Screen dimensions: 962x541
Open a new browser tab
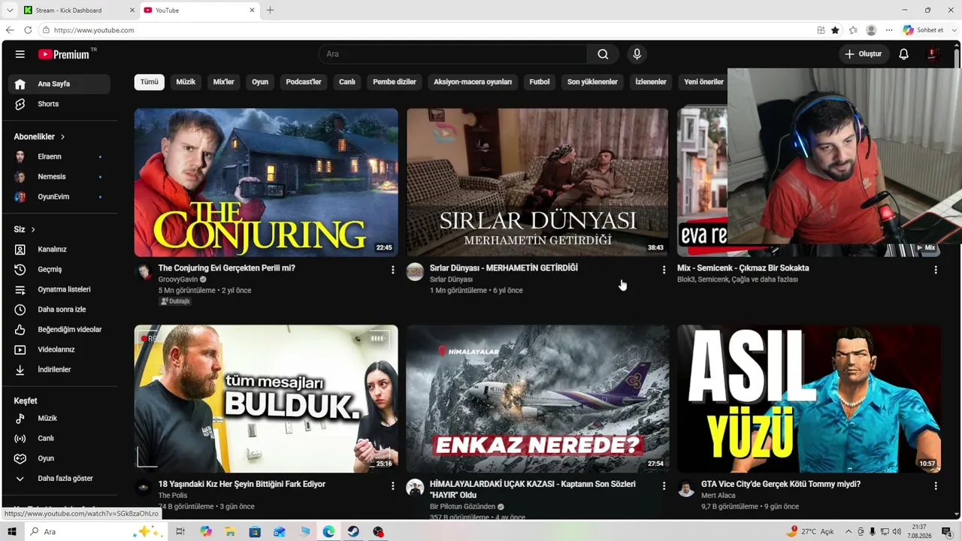(x=270, y=11)
